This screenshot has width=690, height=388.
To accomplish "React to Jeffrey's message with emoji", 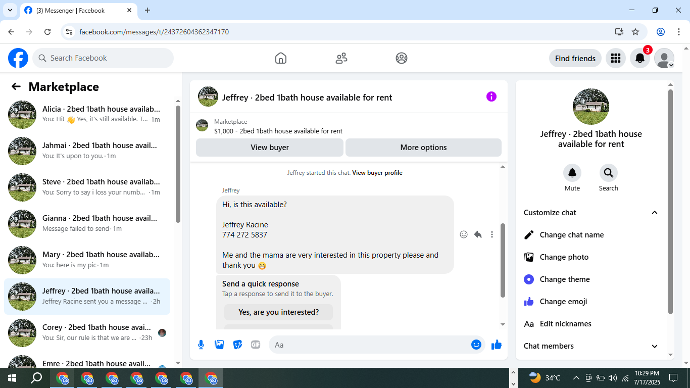I will click(464, 234).
